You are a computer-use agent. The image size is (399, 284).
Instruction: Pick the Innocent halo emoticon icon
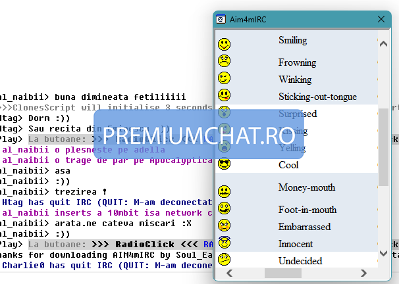point(224,242)
